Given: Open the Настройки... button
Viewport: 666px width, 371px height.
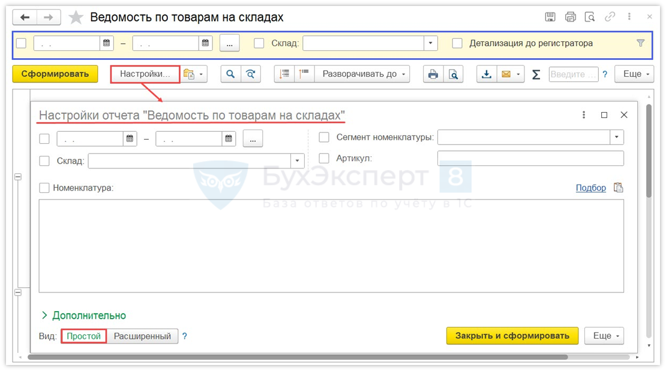Looking at the screenshot, I should tap(145, 74).
